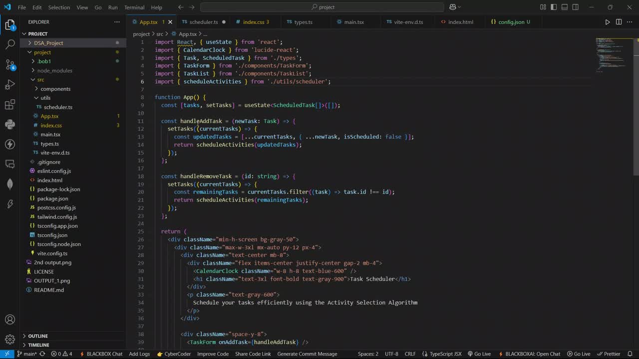Image resolution: width=639 pixels, height=359 pixels.
Task: Open the Accounts icon
Action: (x=10, y=320)
